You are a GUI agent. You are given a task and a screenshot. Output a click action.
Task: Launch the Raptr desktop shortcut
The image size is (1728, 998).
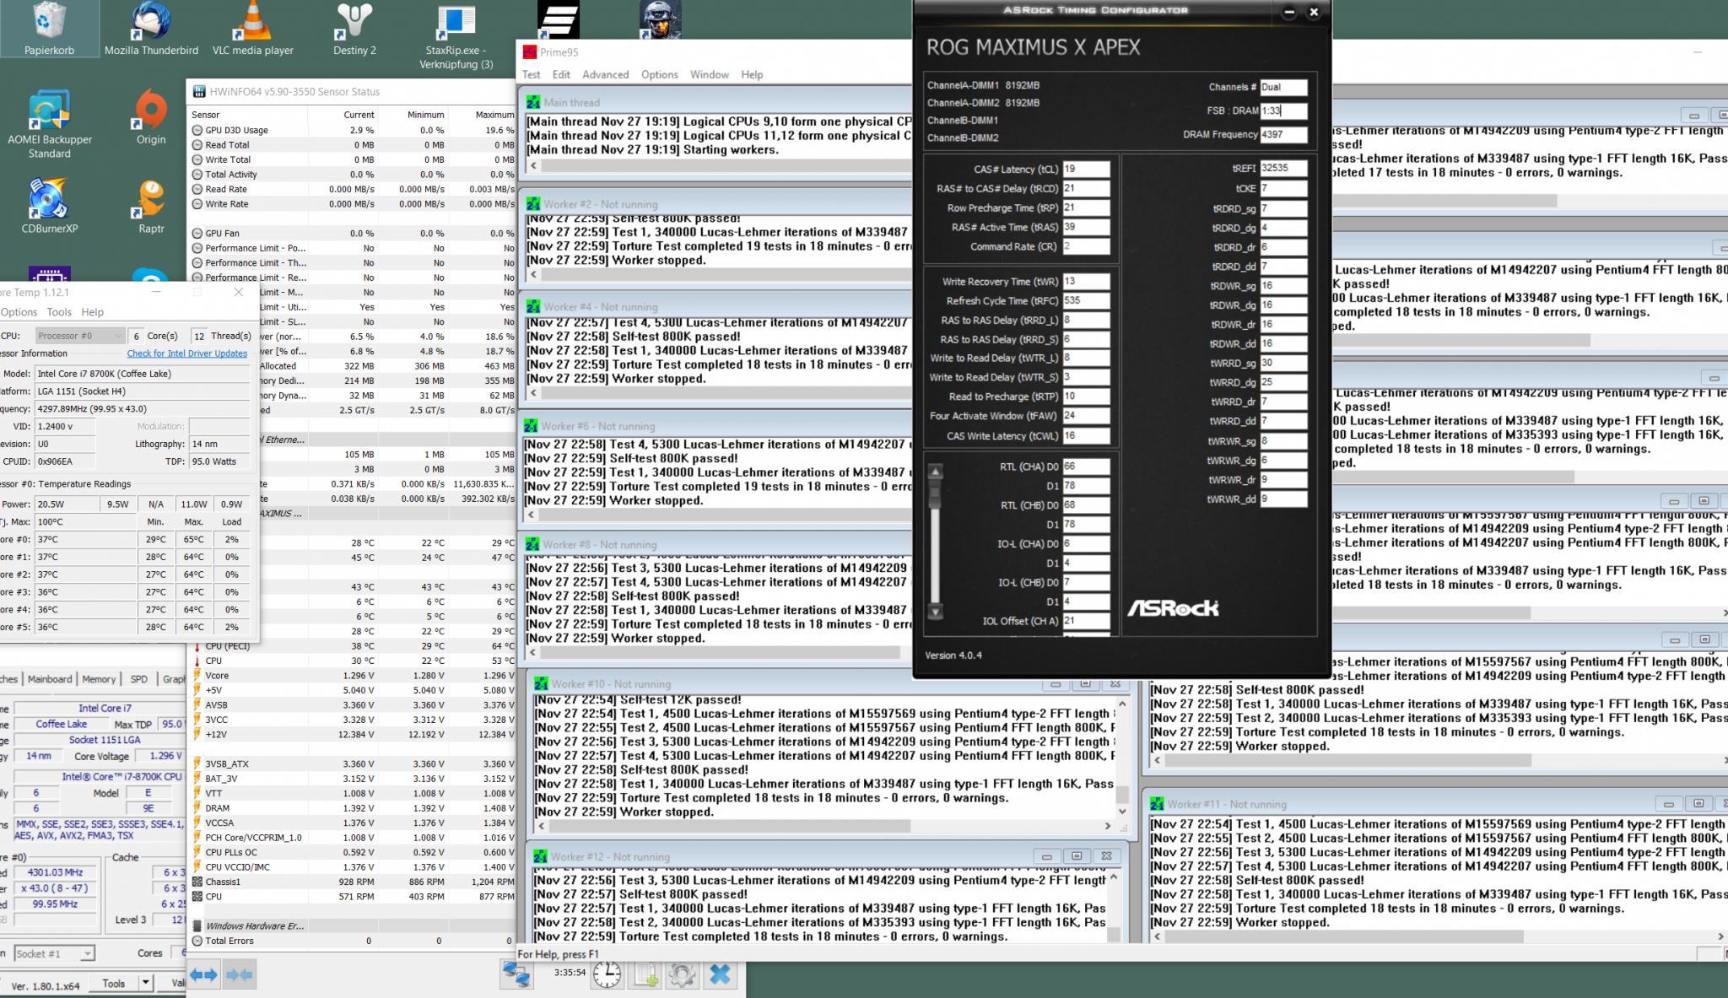click(x=151, y=206)
